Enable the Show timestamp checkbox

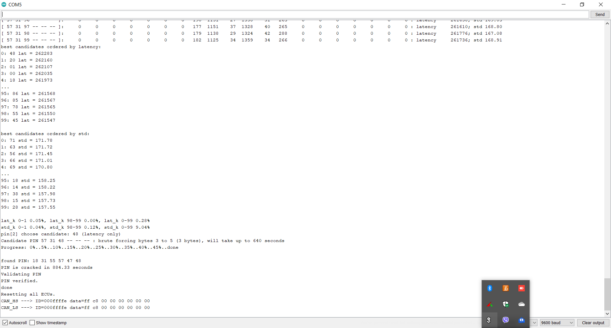point(32,323)
